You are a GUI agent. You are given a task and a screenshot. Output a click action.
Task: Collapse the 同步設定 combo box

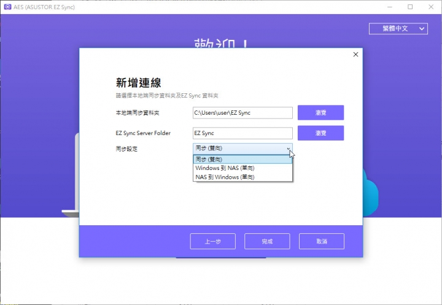point(242,149)
